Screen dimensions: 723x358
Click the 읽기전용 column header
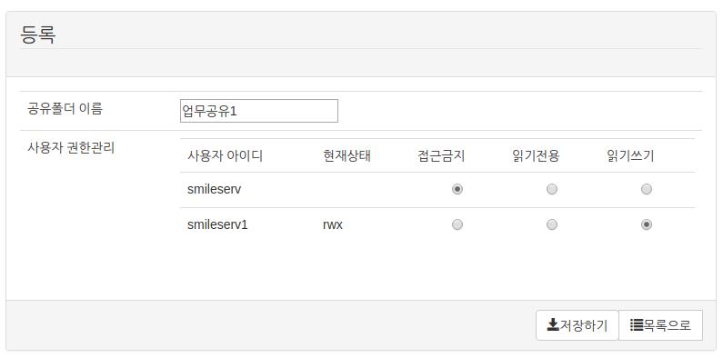536,155
